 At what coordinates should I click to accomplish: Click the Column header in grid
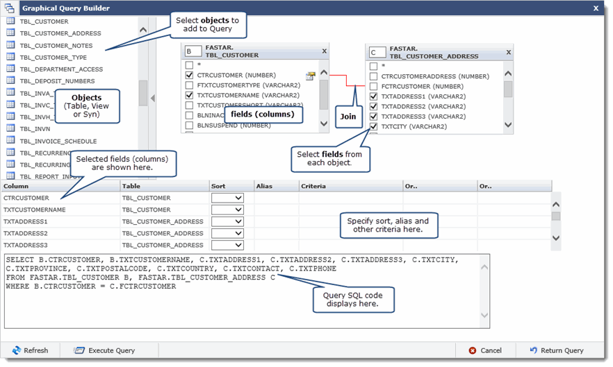[x=60, y=186]
